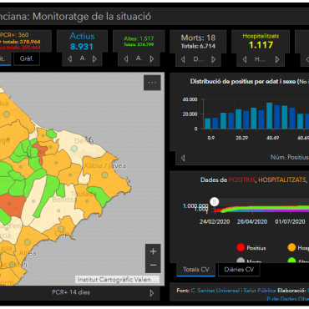Switch to the Gràf. tab

(27, 58)
